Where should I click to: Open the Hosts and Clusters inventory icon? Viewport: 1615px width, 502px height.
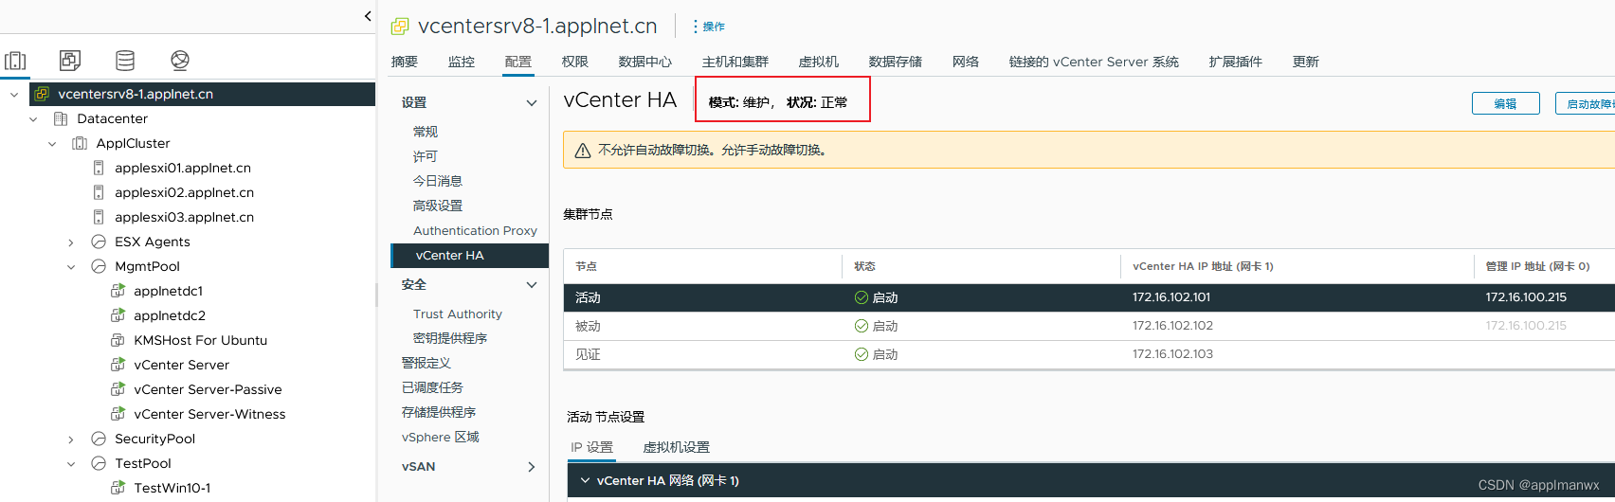coord(15,61)
